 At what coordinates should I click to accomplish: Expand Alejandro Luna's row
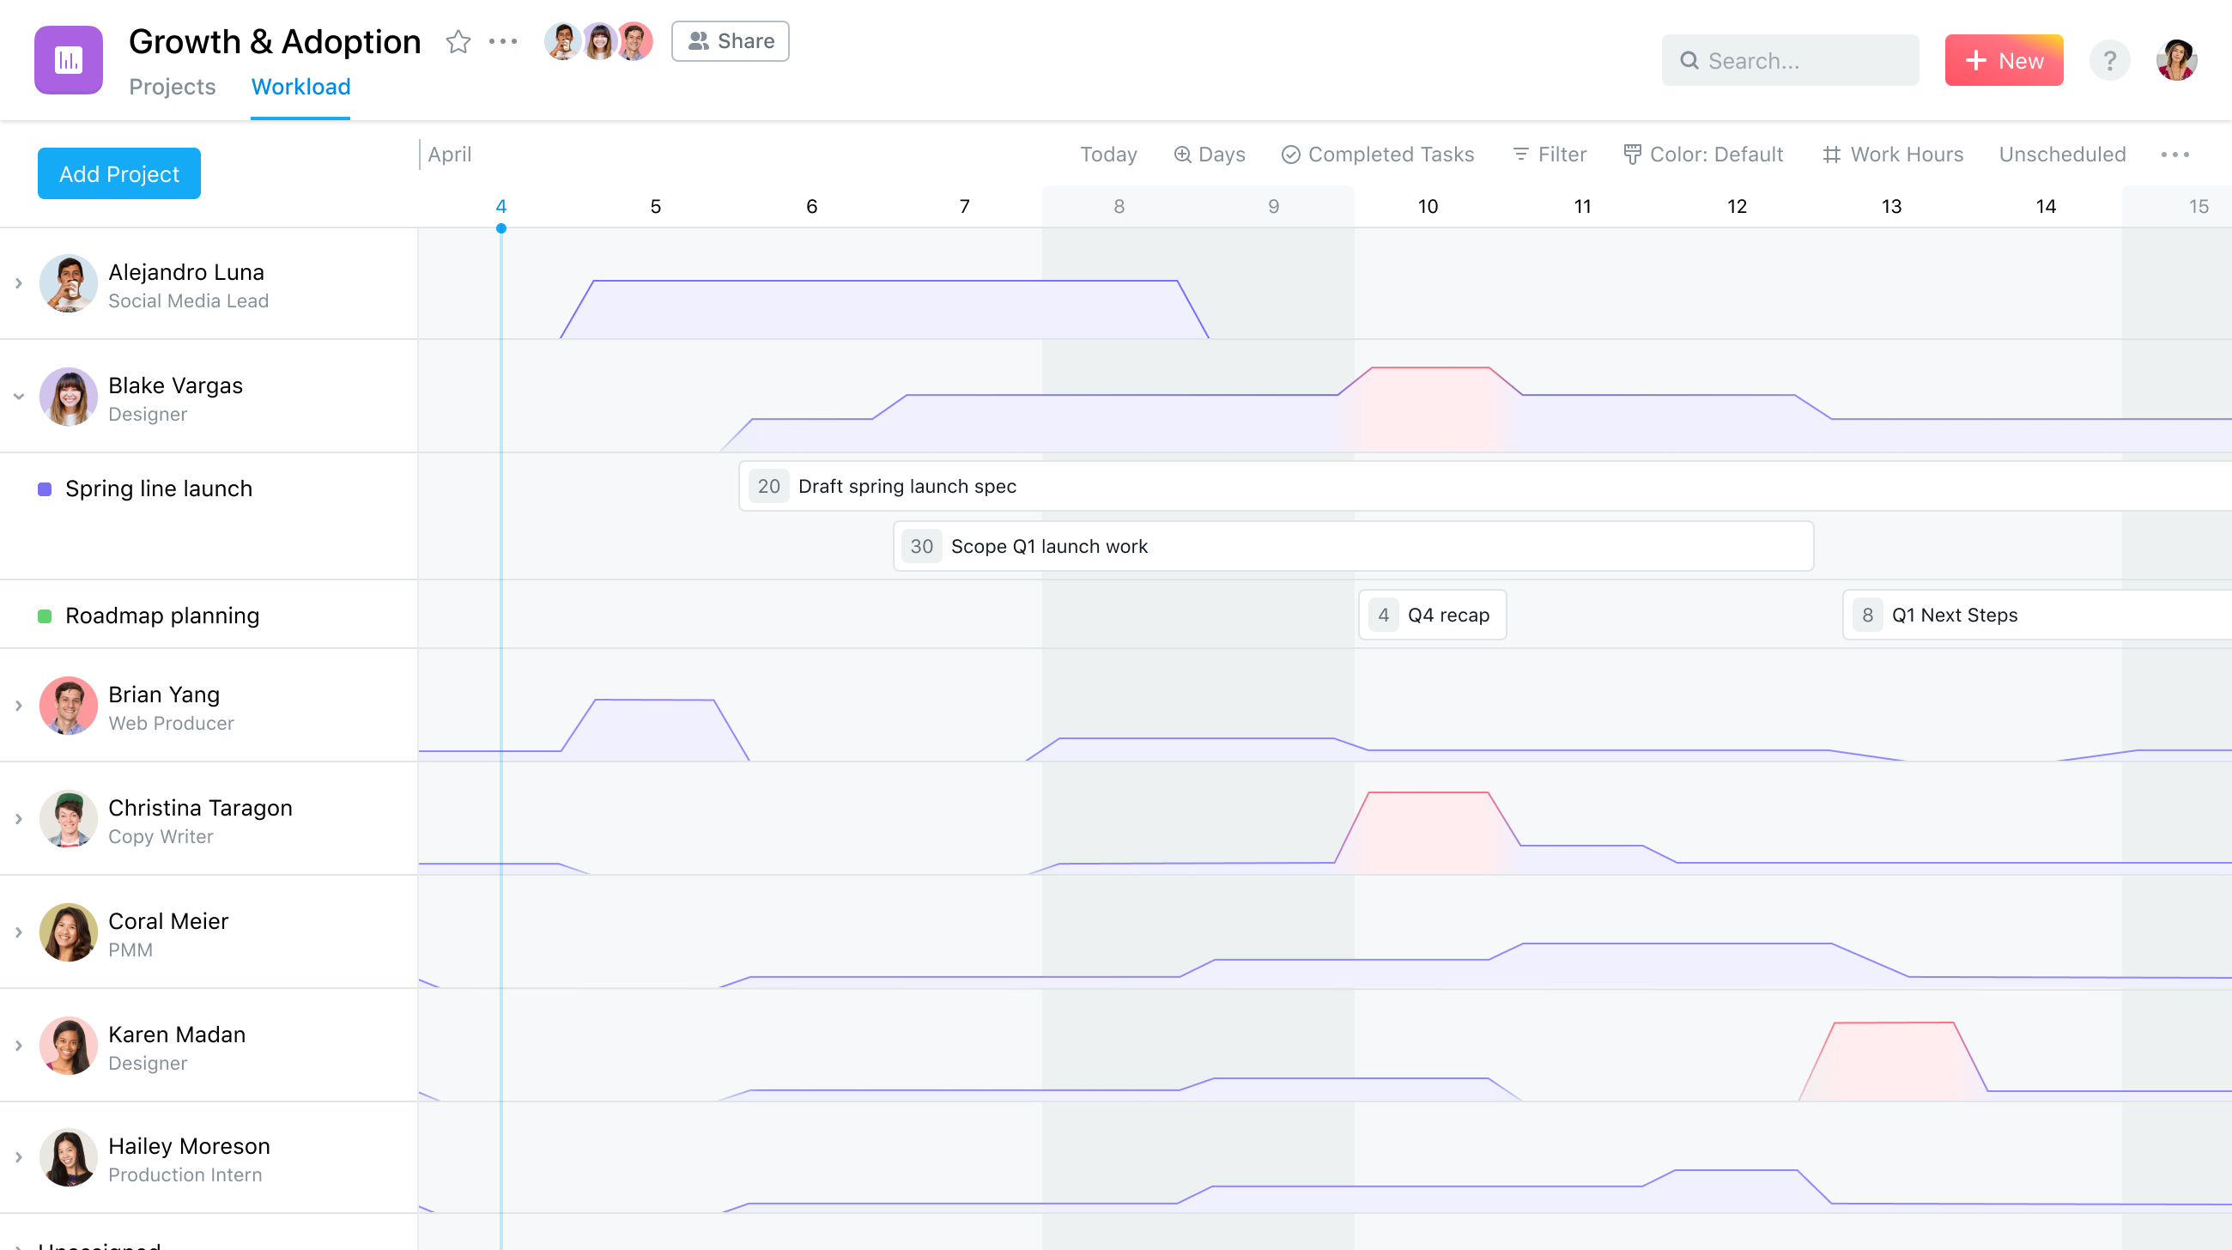coord(18,282)
